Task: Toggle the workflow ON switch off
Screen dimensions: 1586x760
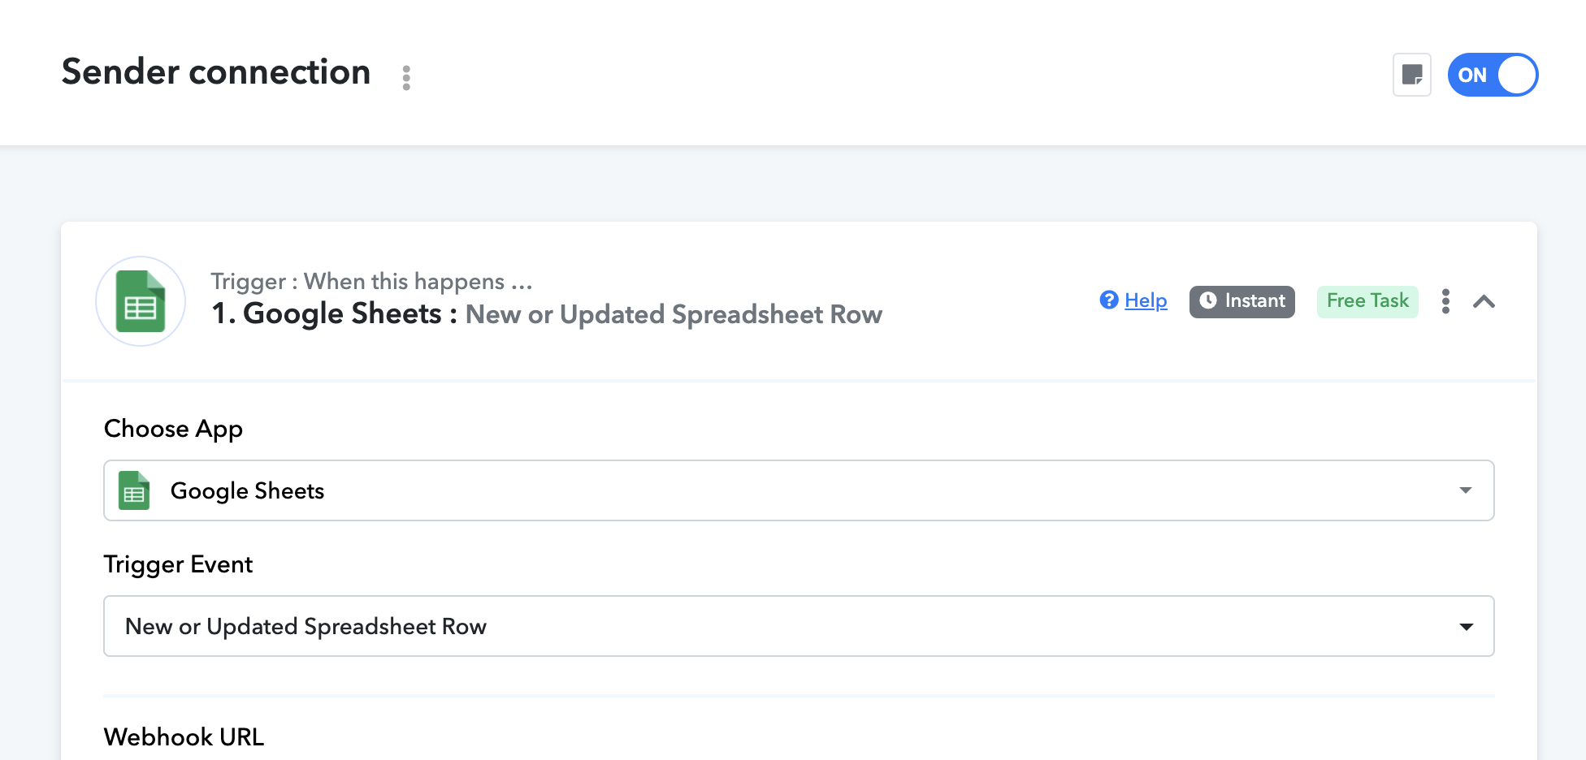Action: (x=1492, y=75)
